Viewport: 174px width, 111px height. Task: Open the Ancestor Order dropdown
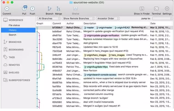[108, 18]
